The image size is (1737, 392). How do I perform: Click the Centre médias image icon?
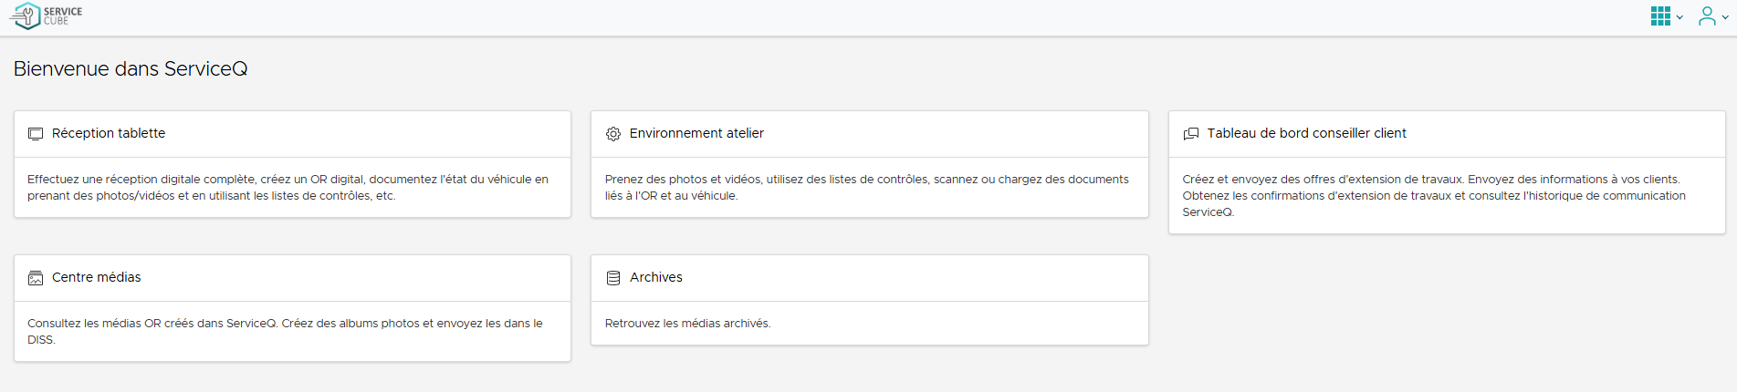(x=36, y=278)
